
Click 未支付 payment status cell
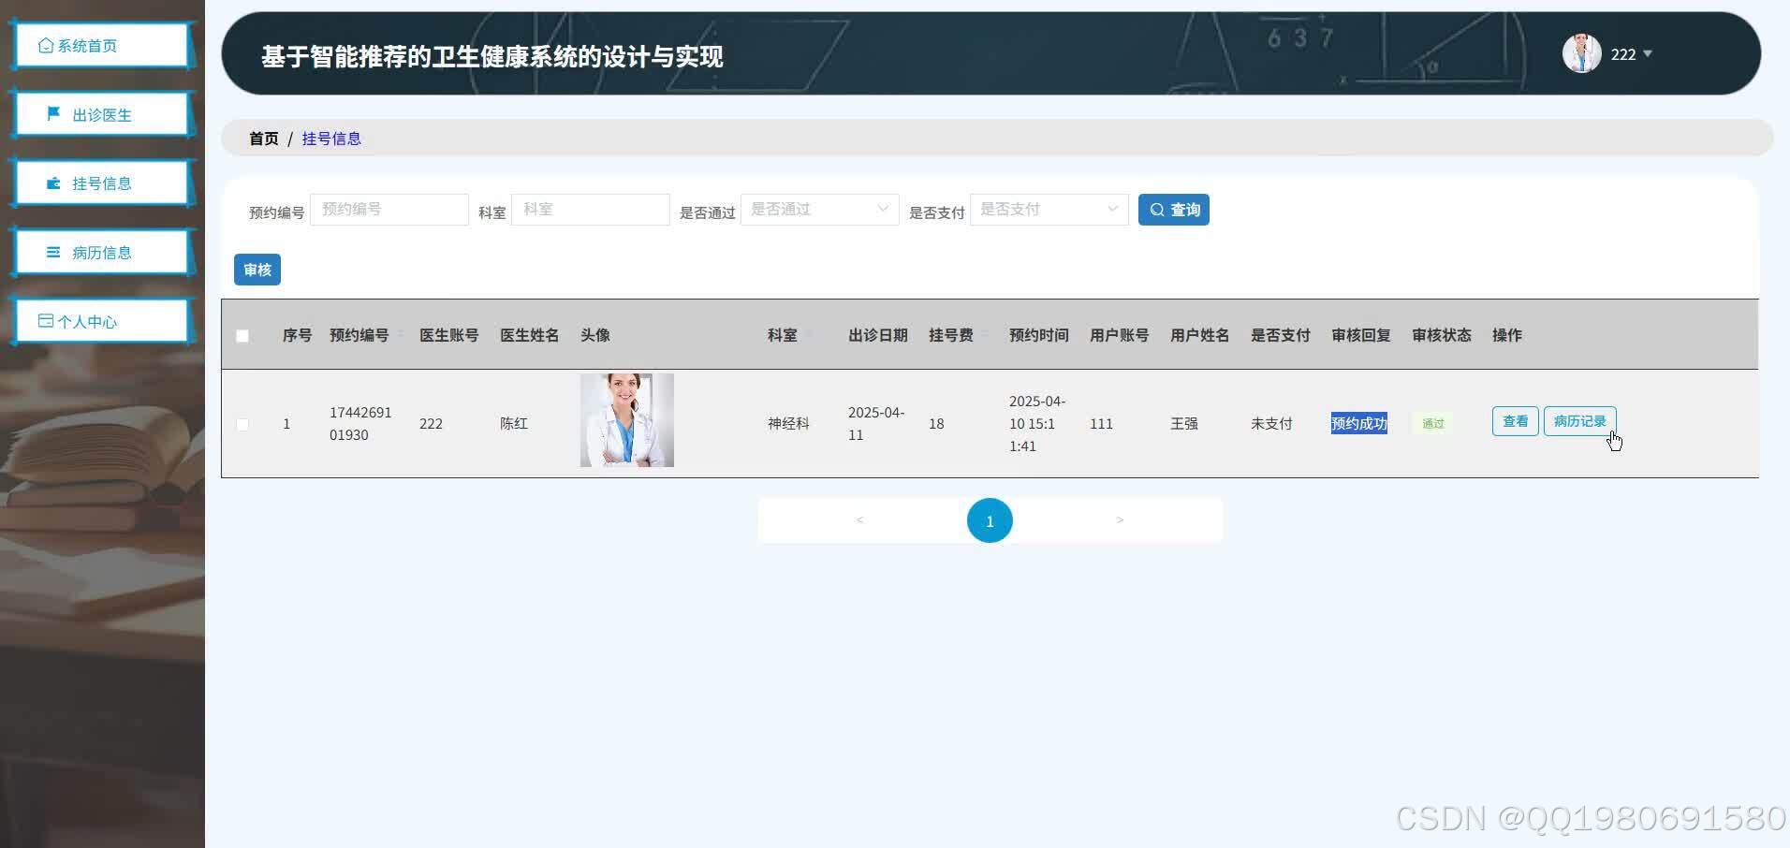click(1271, 423)
